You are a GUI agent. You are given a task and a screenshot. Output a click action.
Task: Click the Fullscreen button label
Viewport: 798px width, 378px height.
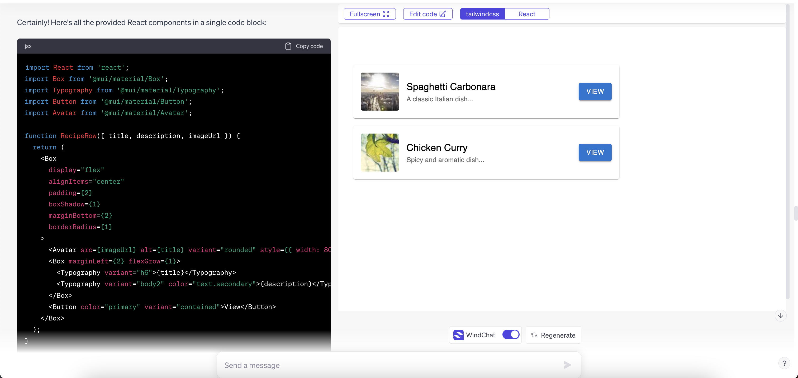[365, 14]
